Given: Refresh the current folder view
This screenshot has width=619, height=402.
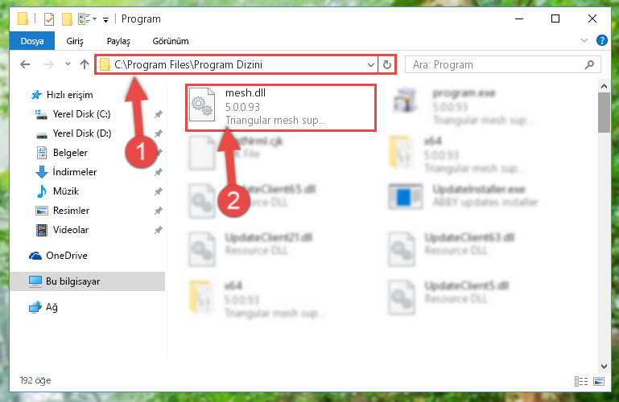Looking at the screenshot, I should (387, 64).
